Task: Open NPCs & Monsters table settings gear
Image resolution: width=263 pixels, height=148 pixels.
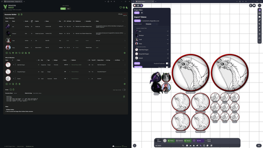Action: 125,84
